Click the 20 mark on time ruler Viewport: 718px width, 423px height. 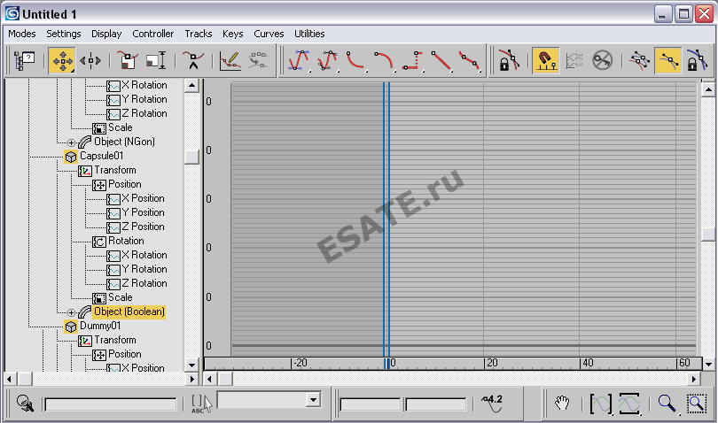pos(492,363)
